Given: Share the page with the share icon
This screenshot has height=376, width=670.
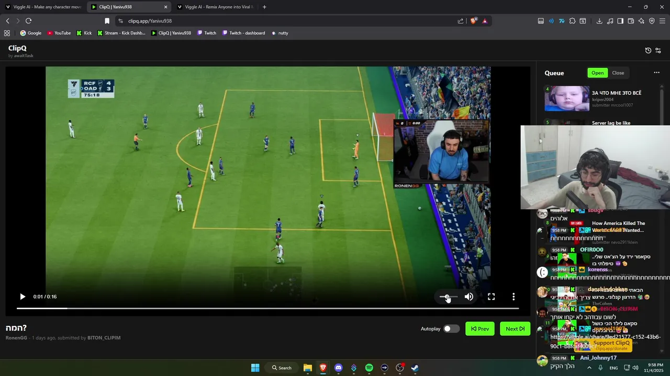Looking at the screenshot, I should pyautogui.click(x=461, y=21).
